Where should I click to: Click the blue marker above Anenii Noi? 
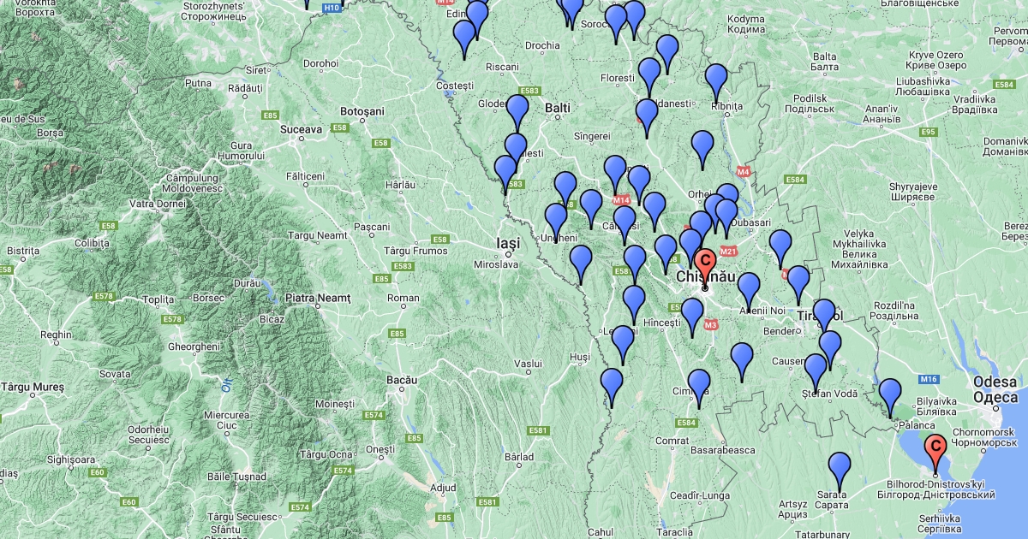[749, 288]
